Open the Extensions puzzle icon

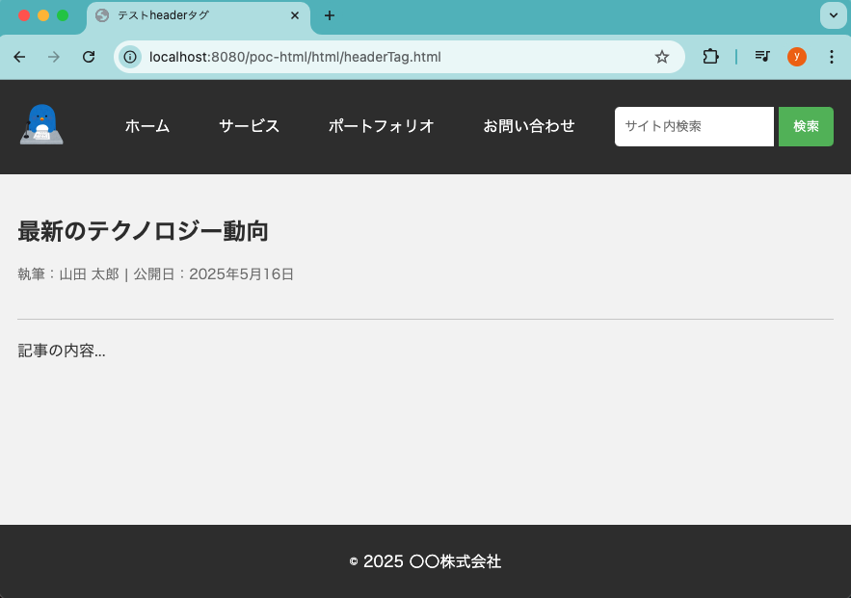pyautogui.click(x=710, y=57)
